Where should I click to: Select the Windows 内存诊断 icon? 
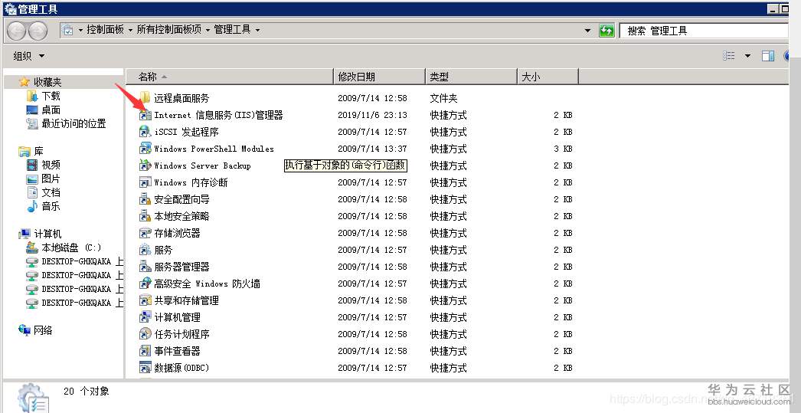pos(145,182)
